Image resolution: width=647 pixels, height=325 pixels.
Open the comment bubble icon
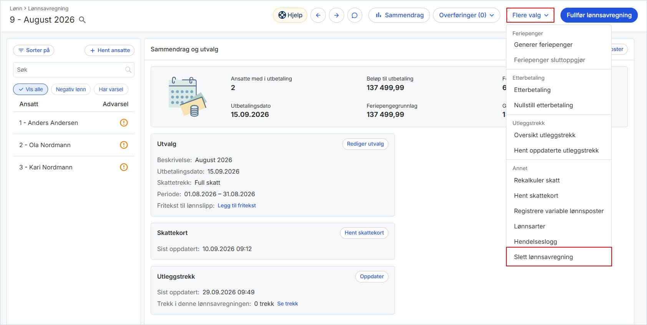pos(355,15)
